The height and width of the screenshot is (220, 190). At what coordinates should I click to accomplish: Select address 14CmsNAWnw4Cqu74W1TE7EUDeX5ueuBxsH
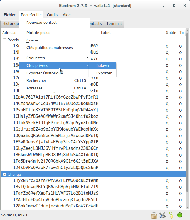coord(56,104)
